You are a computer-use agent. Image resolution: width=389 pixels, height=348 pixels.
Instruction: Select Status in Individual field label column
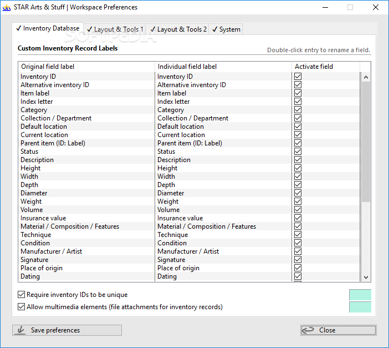click(166, 152)
